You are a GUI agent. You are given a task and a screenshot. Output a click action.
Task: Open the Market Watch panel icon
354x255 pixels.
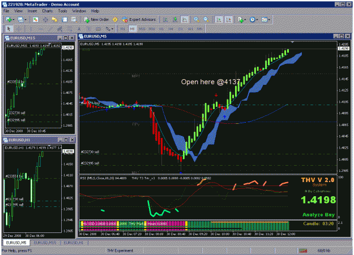(36, 20)
